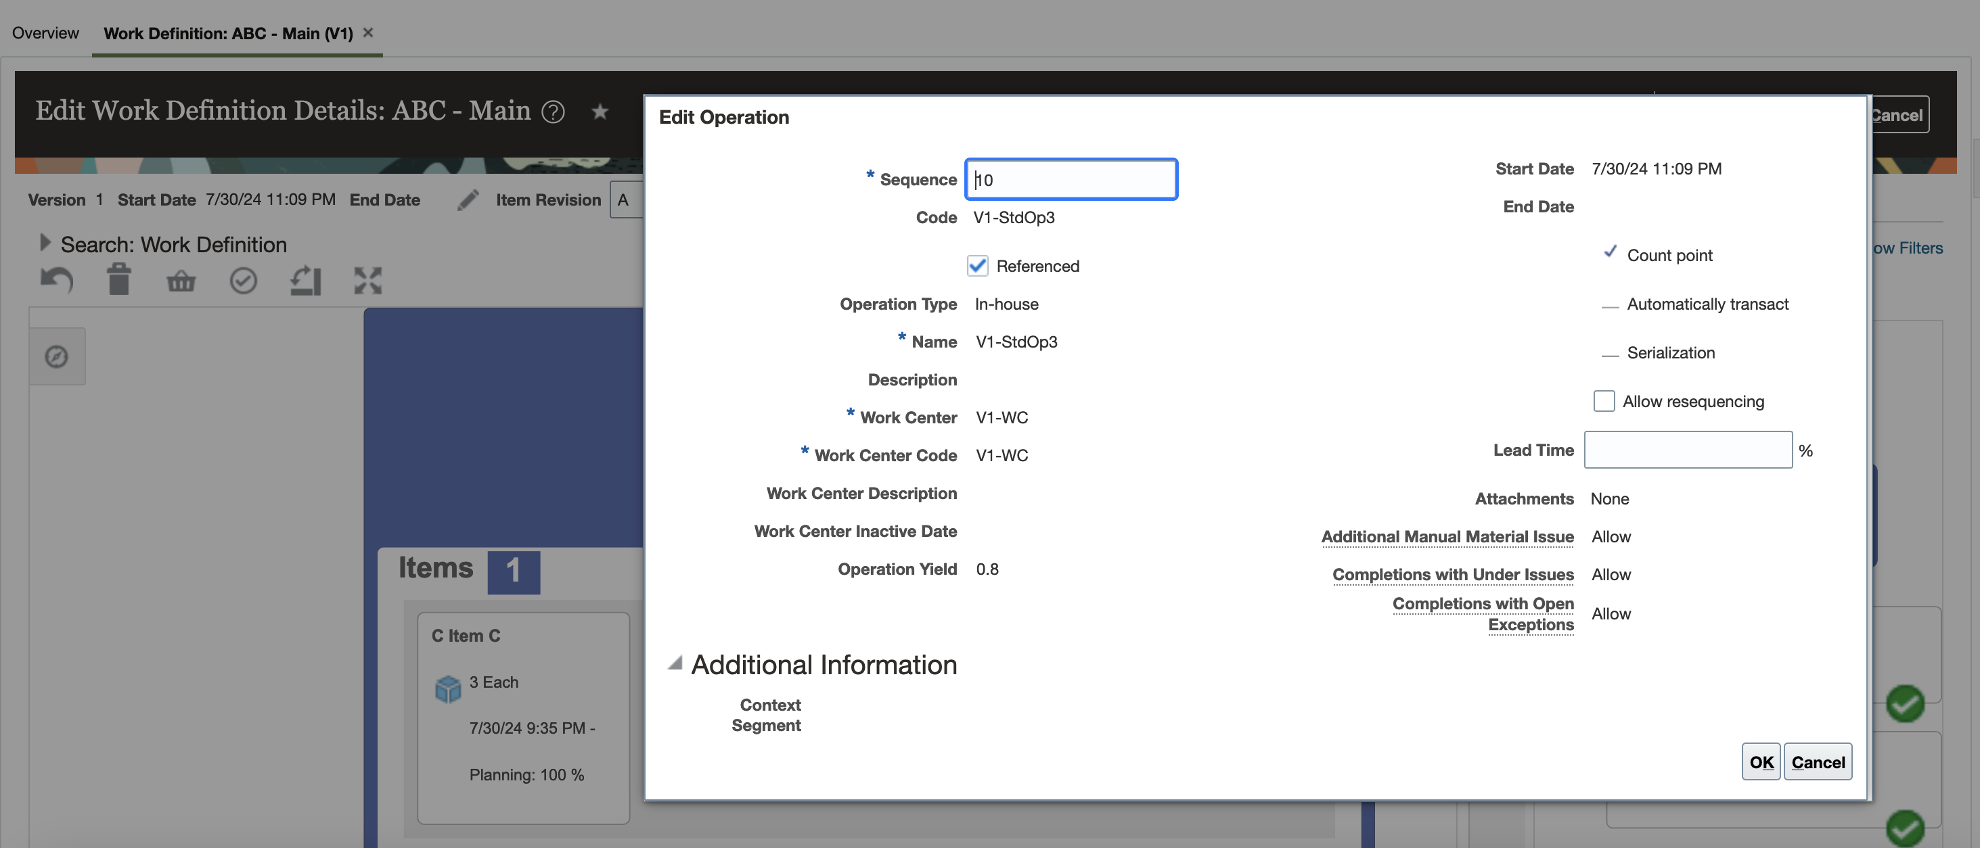Click the circled checkmark validate icon
Image resolution: width=1980 pixels, height=848 pixels.
pyautogui.click(x=244, y=281)
